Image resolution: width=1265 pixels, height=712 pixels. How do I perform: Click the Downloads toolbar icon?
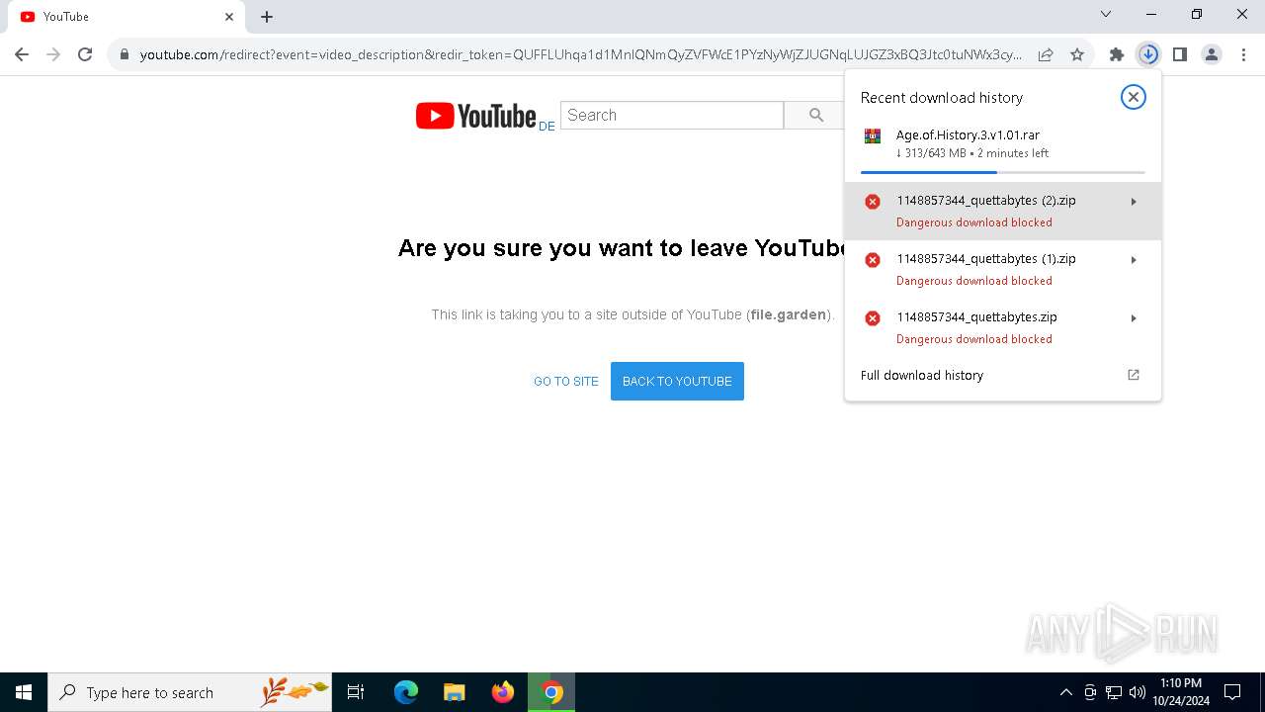pos(1148,54)
